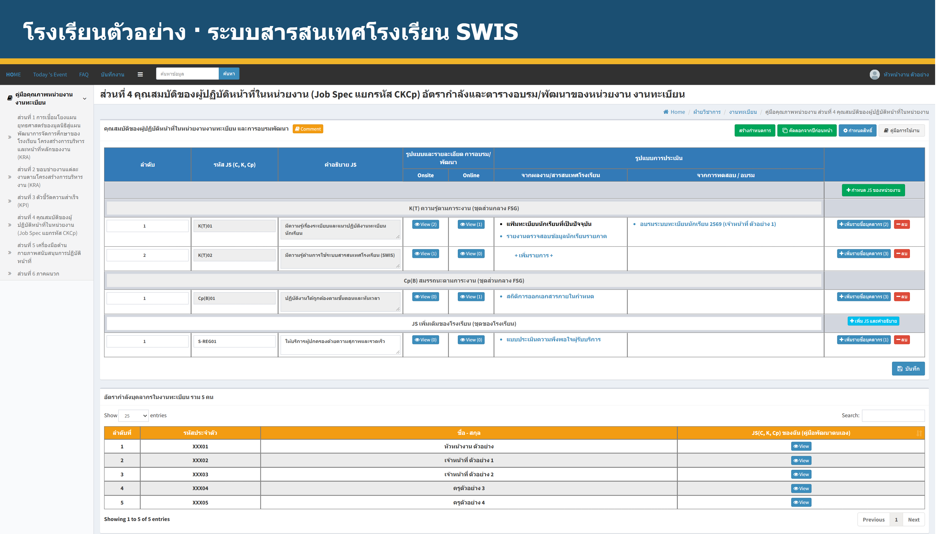This screenshot has width=940, height=534.
Task: Click คัดลอกจากปีก่อนหน้า copy button
Action: [x=807, y=131]
